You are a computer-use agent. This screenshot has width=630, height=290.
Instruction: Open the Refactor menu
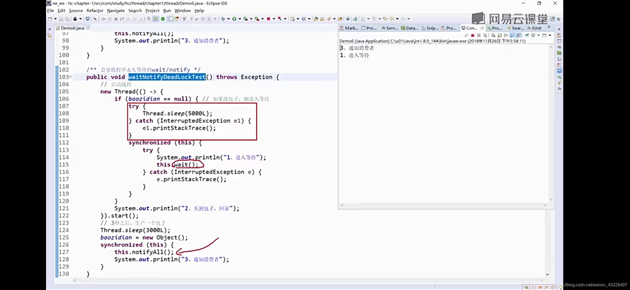tap(95, 11)
